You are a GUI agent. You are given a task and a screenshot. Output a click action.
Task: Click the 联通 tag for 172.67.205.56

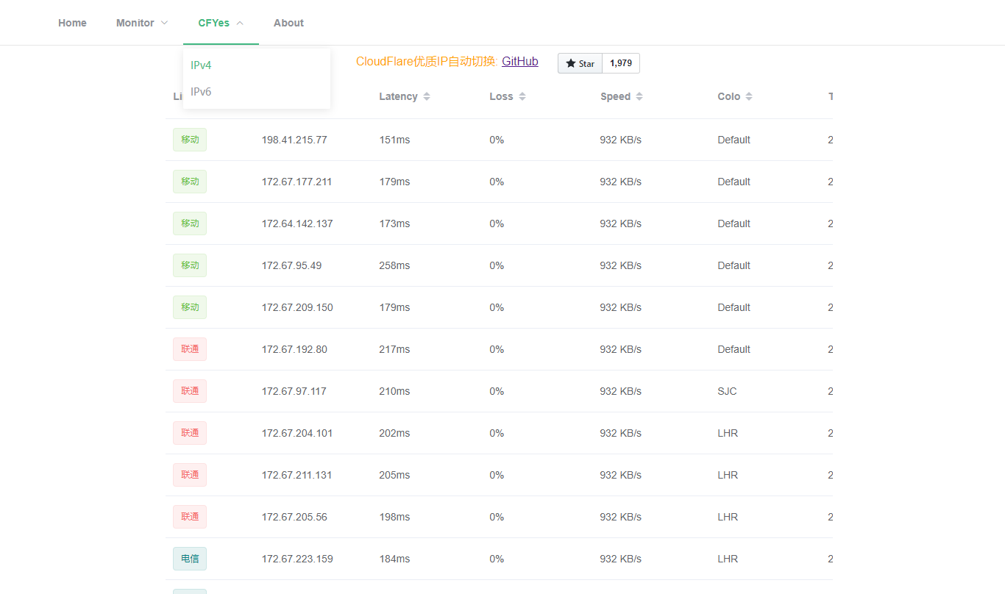tap(190, 517)
